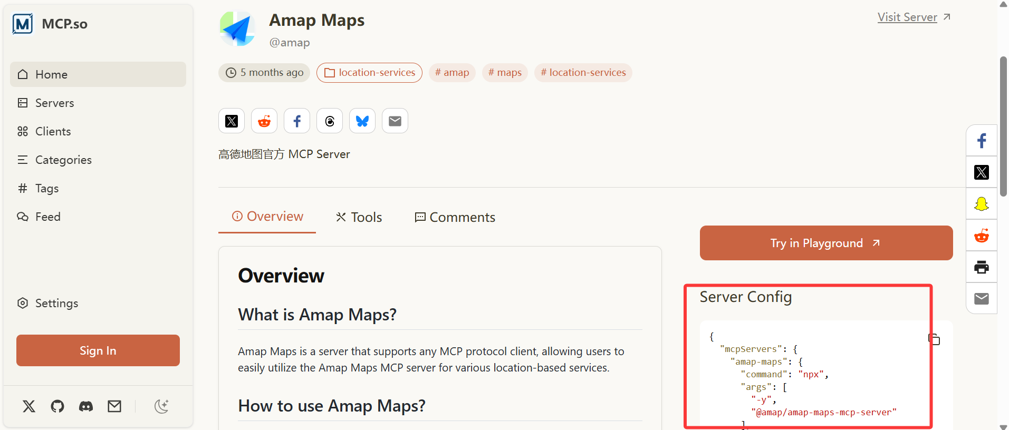Click the Server Config heading
Image resolution: width=1009 pixels, height=430 pixels.
[746, 297]
